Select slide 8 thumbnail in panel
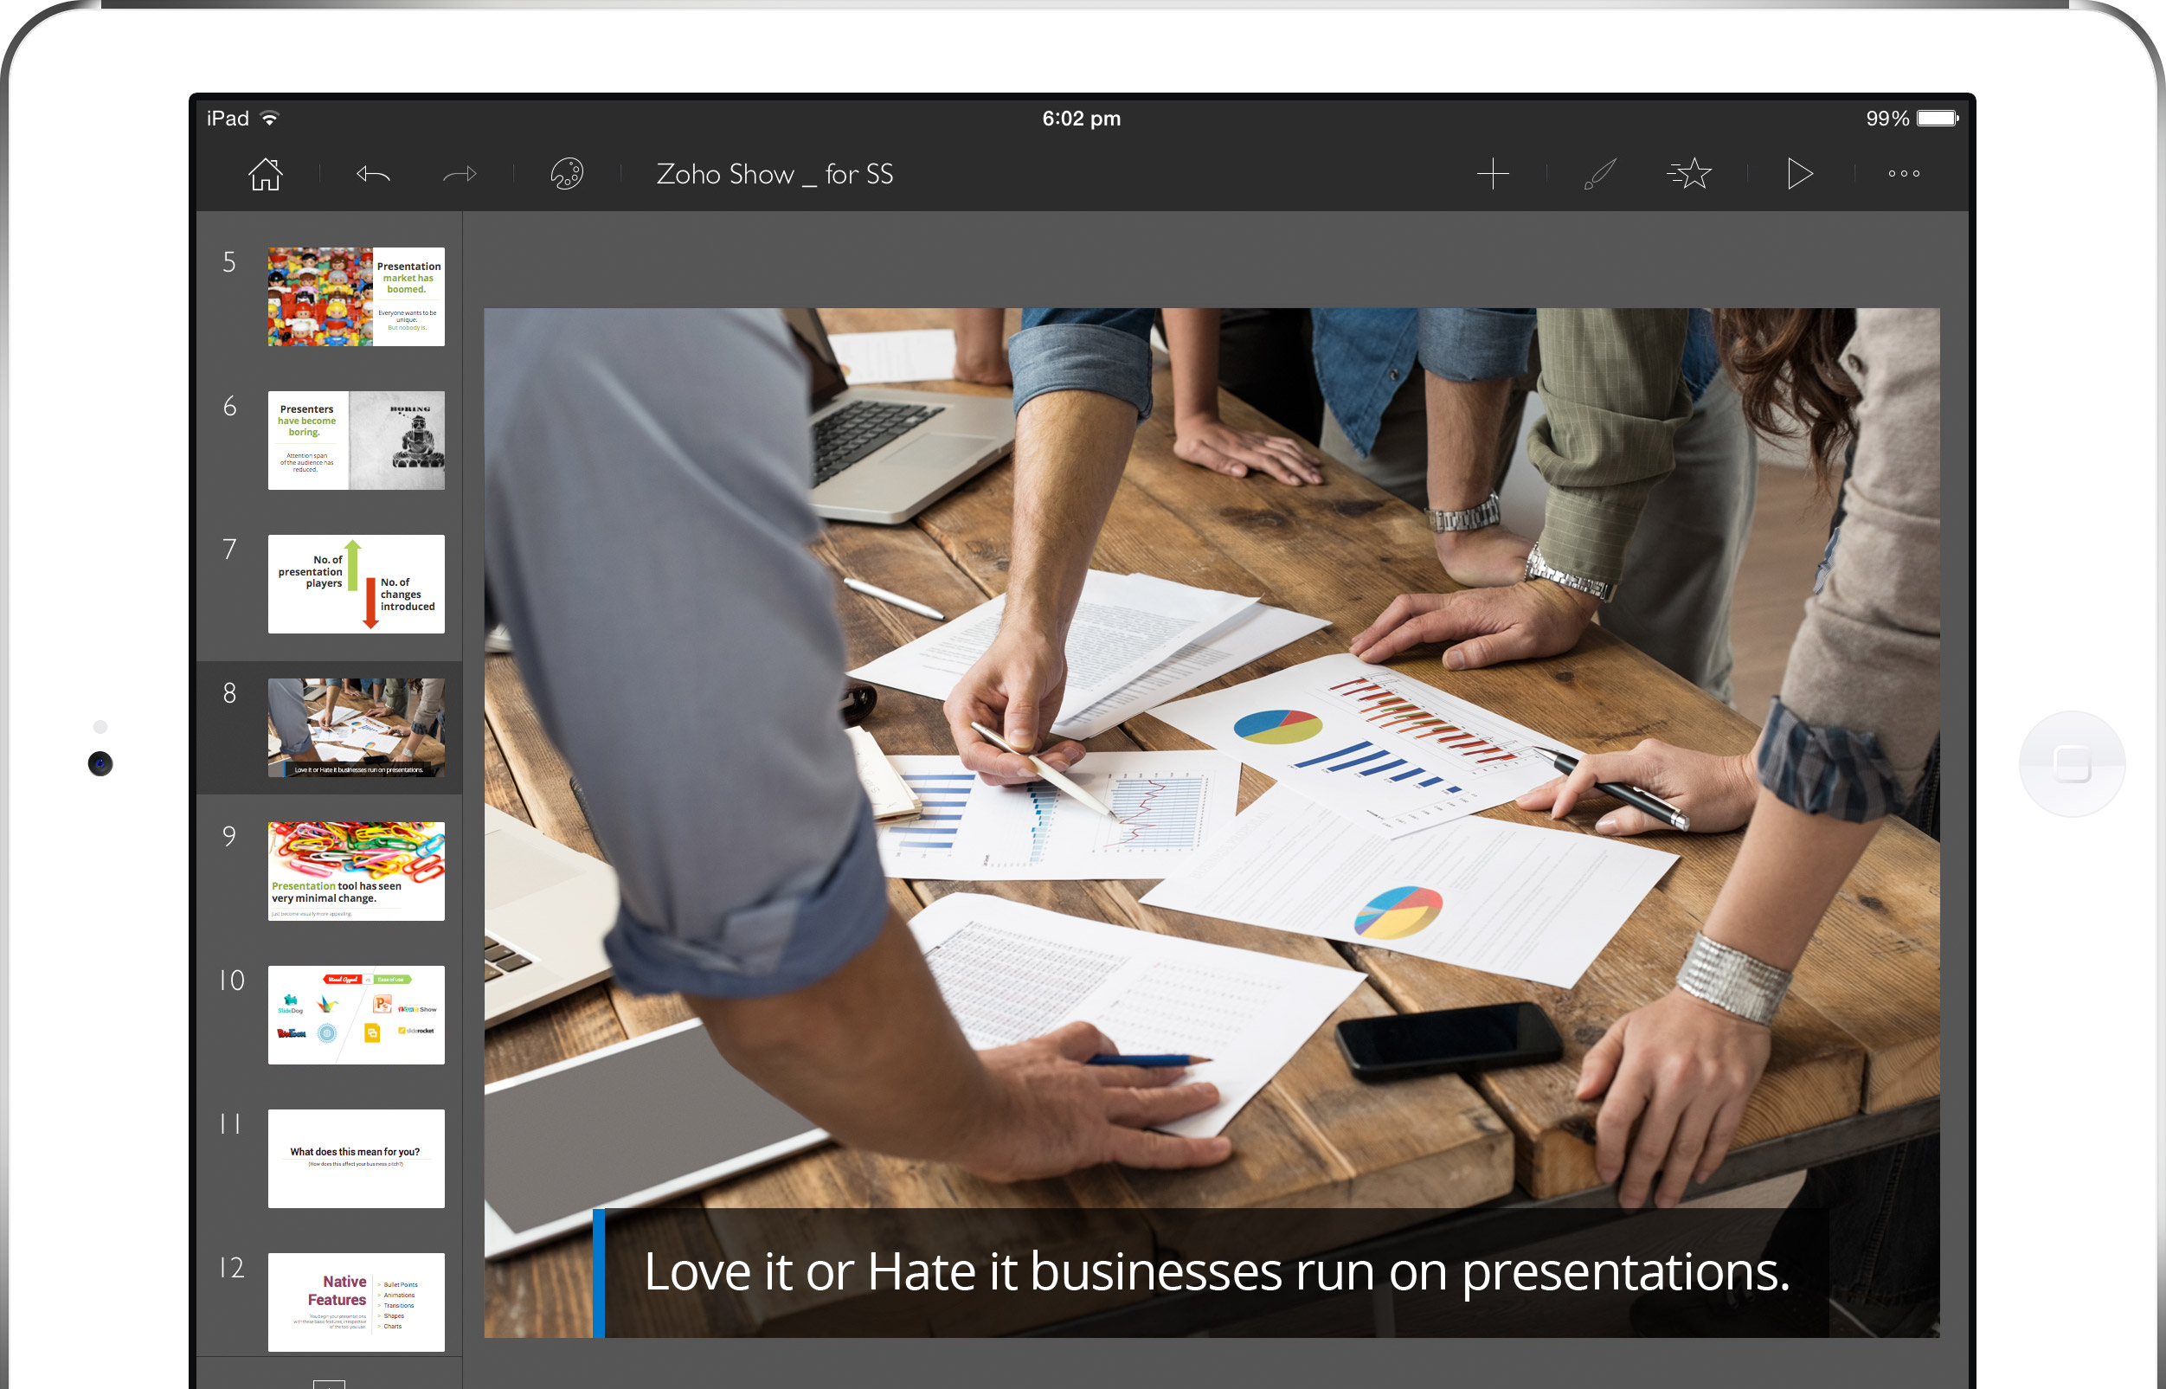 (356, 727)
